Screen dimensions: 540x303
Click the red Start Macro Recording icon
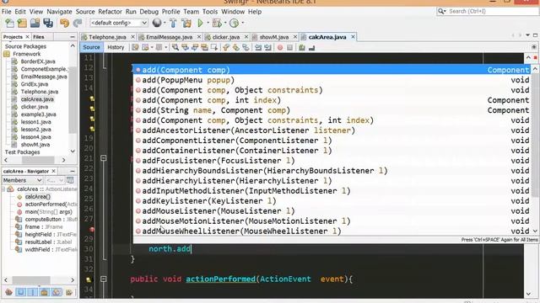pos(280,47)
